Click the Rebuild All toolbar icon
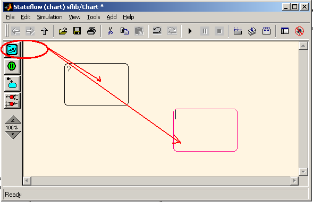Screen dimensions: 313x202 coord(266,31)
